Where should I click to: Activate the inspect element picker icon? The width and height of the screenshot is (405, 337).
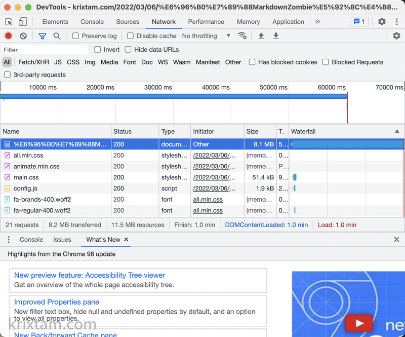(9, 22)
